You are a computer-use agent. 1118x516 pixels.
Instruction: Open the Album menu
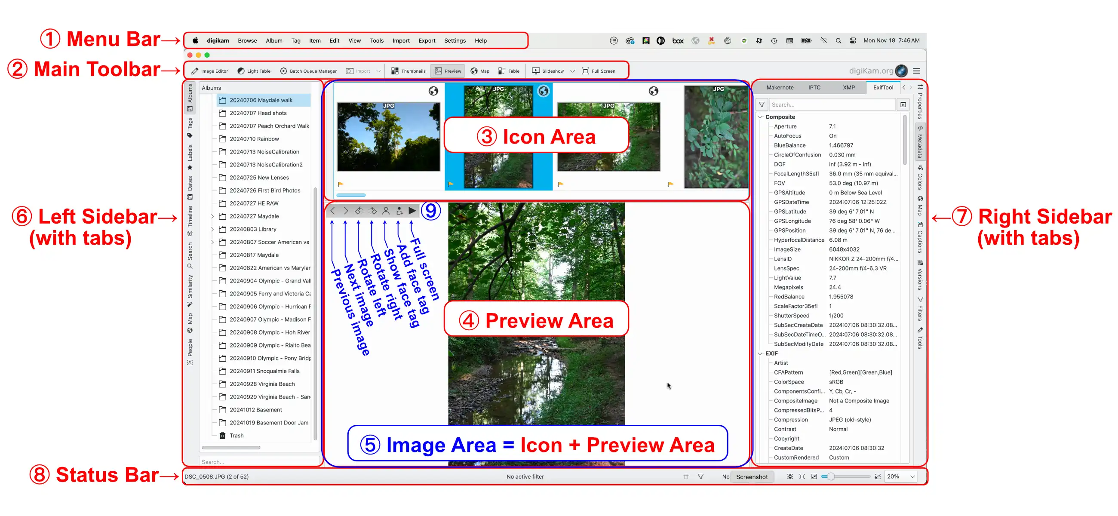(x=274, y=41)
